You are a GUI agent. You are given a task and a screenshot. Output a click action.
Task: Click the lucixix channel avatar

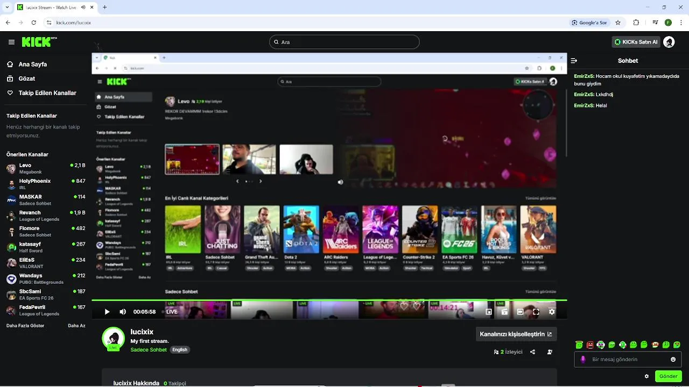click(x=114, y=339)
